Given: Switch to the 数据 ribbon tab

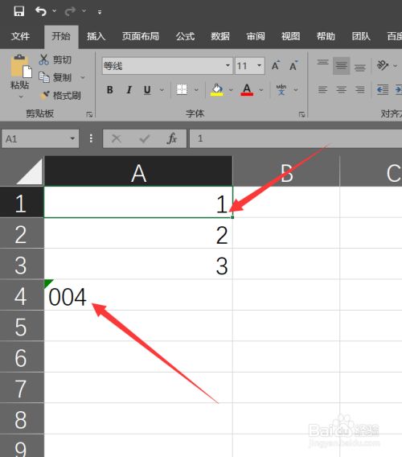Looking at the screenshot, I should coord(220,36).
